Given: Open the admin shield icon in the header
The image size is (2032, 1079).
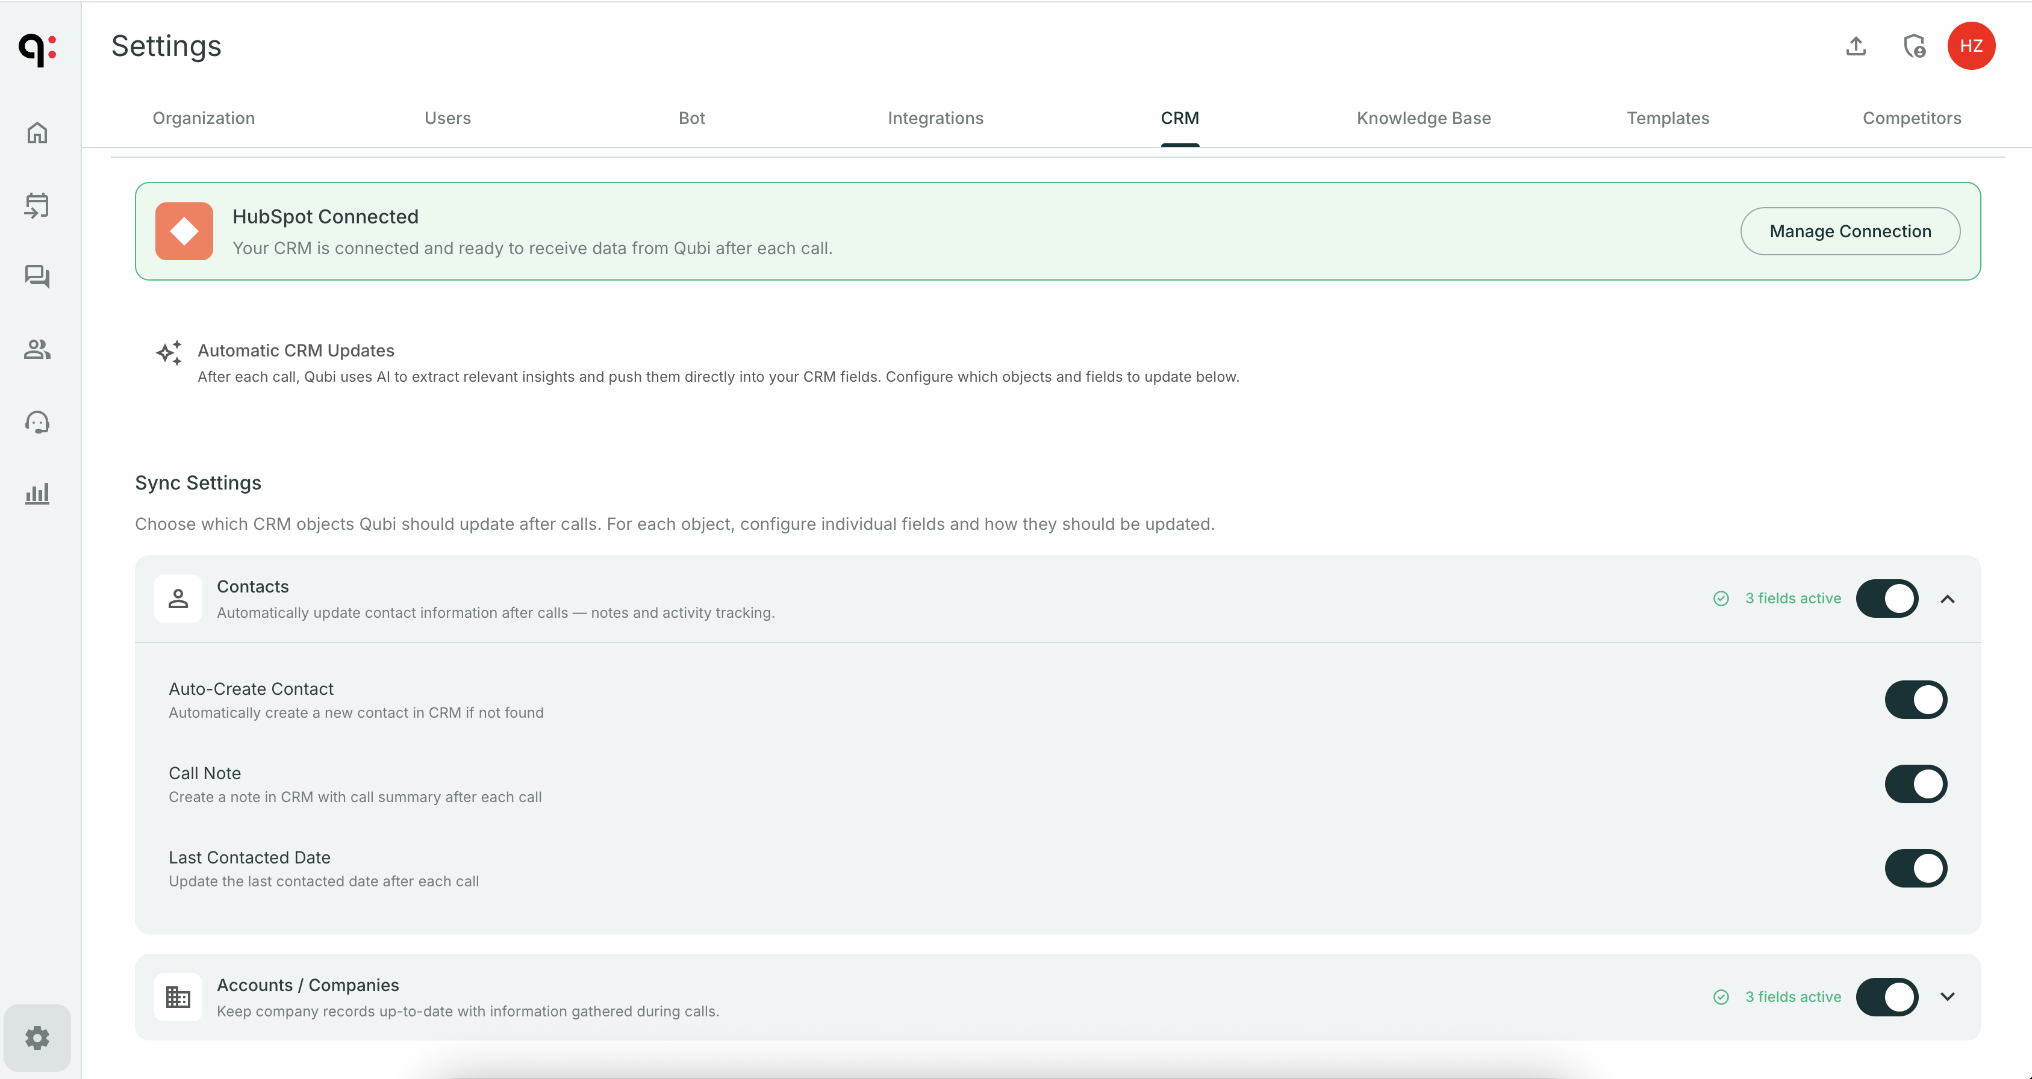Looking at the screenshot, I should coord(1915,46).
